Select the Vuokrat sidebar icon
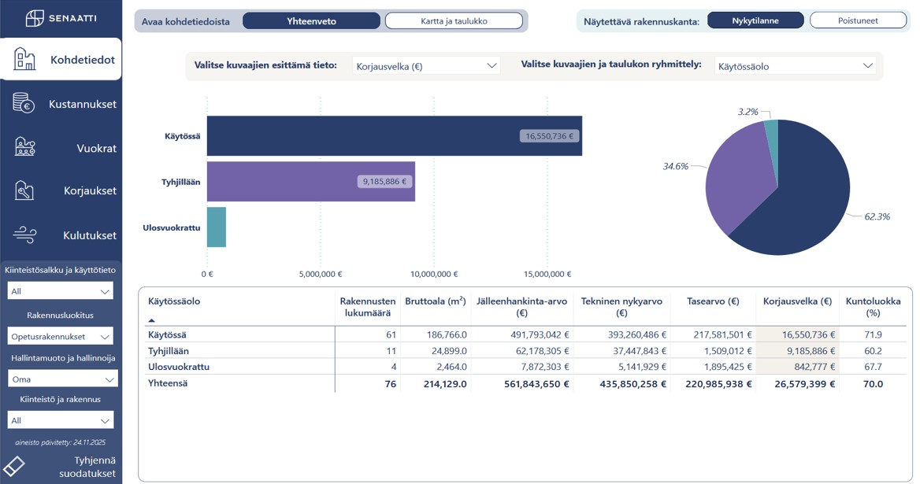The image size is (920, 484). (x=24, y=147)
